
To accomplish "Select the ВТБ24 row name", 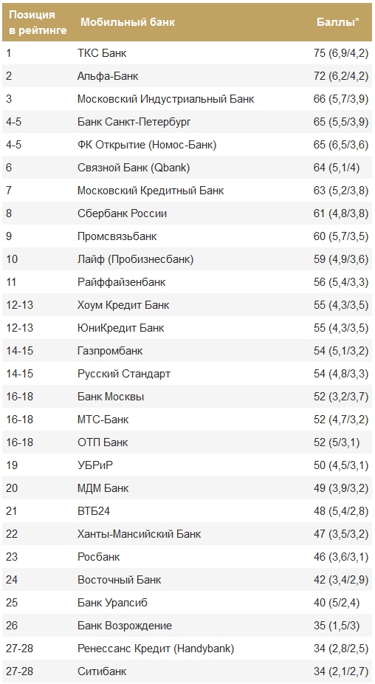I will click(94, 511).
